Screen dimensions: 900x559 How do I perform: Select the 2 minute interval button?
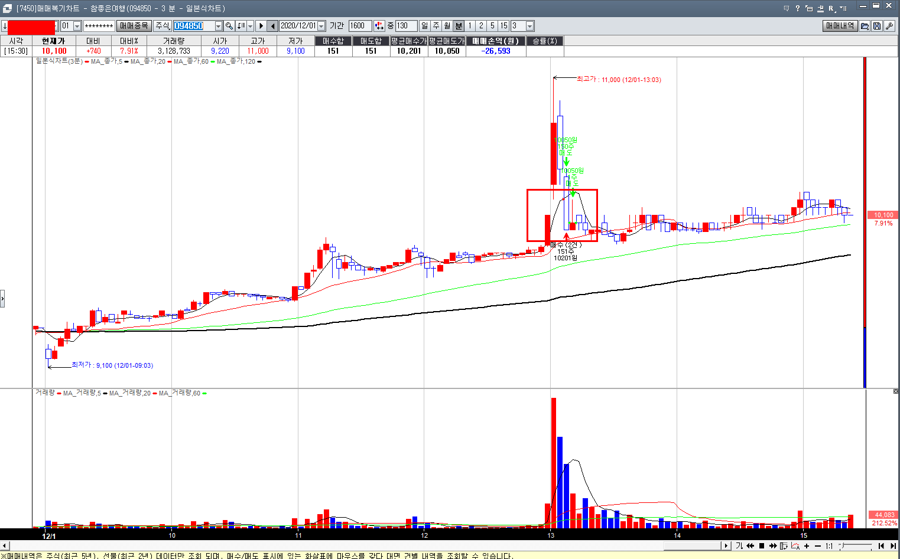tap(481, 26)
